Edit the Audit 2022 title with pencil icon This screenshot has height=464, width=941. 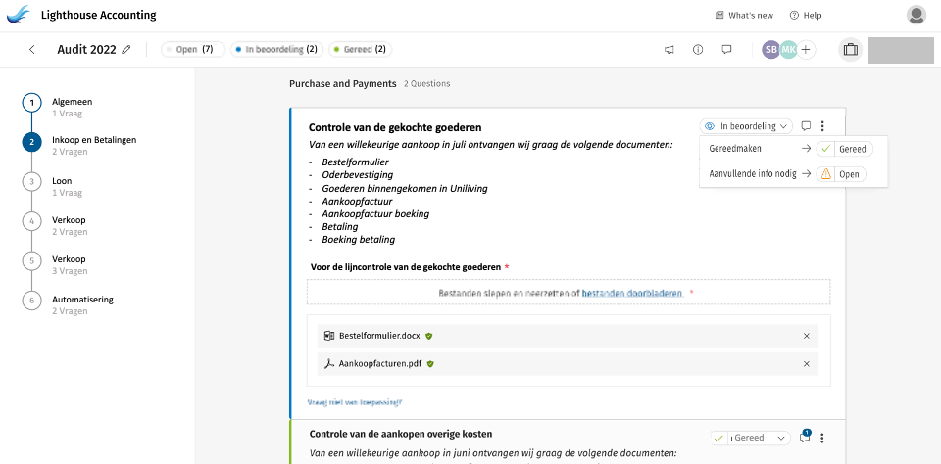pyautogui.click(x=126, y=49)
